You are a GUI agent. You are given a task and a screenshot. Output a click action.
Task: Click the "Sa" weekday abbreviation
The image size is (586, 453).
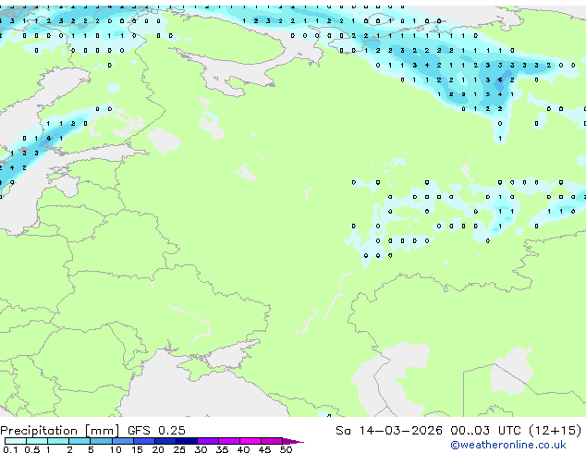(x=343, y=431)
